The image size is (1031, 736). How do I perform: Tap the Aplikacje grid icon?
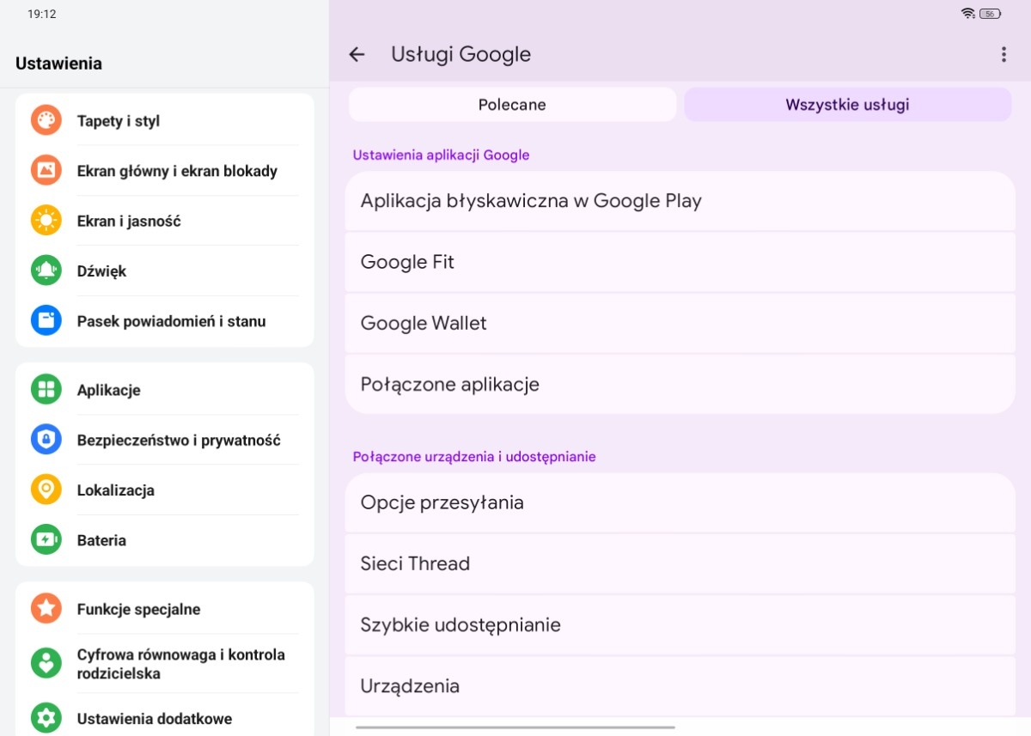pyautogui.click(x=46, y=389)
